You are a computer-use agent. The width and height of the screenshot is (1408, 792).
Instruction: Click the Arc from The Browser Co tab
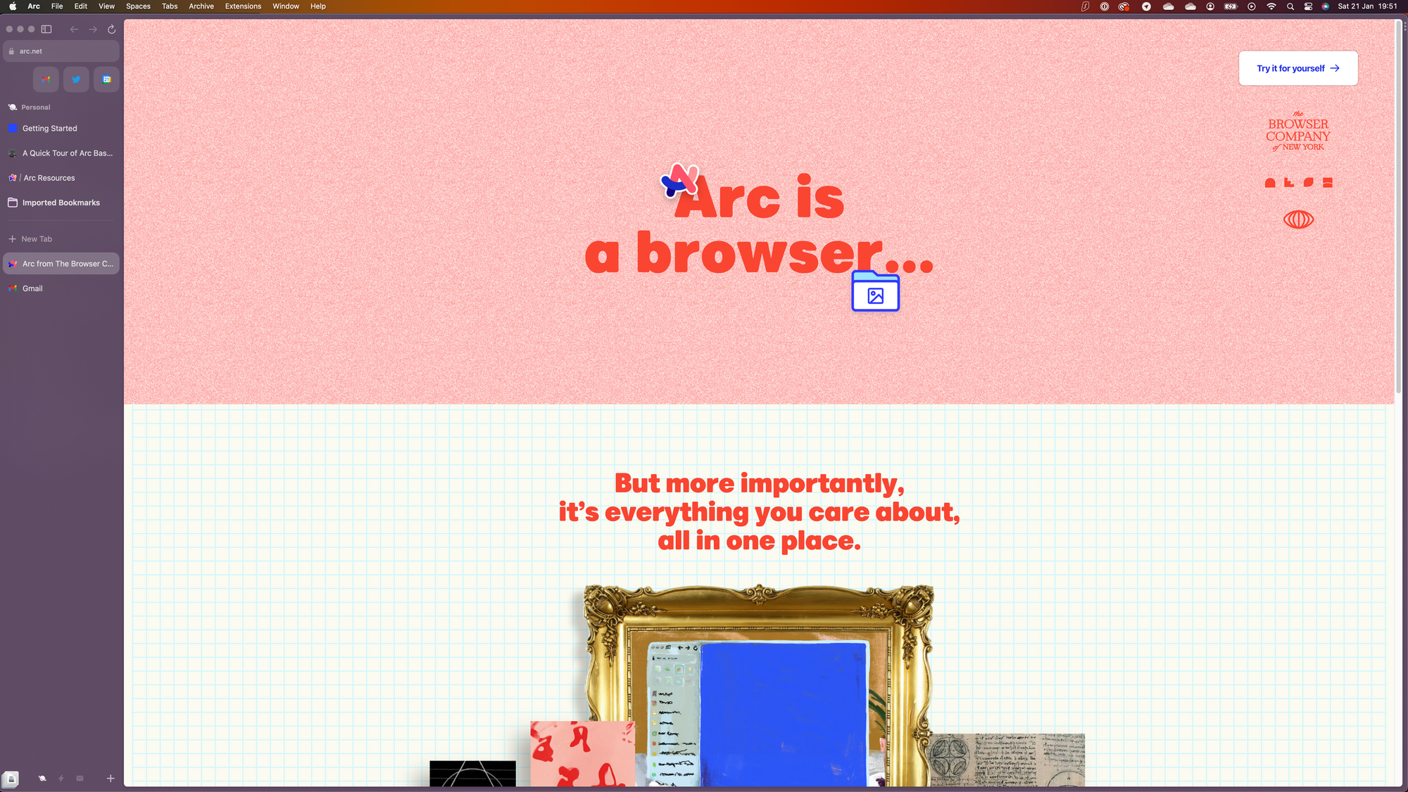pos(62,264)
